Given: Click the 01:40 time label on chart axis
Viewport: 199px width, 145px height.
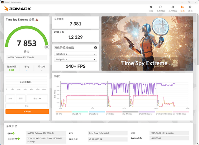Looking at the screenshot, I should (92, 109).
